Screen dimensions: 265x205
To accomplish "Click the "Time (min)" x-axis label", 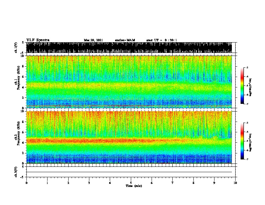I will pos(134,186).
